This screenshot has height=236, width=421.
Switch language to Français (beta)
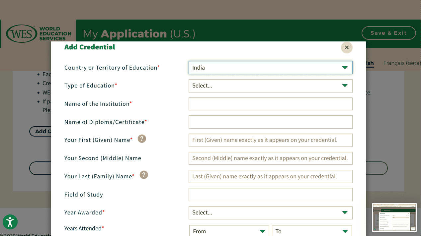[402, 63]
